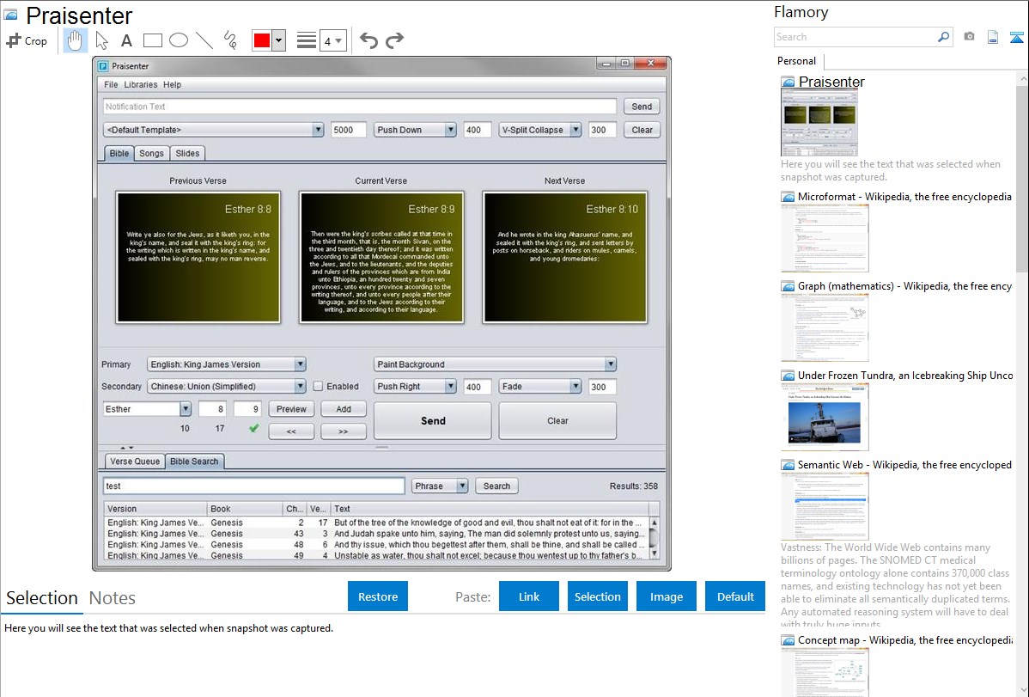
Task: Click the paste Link button
Action: pyautogui.click(x=529, y=596)
